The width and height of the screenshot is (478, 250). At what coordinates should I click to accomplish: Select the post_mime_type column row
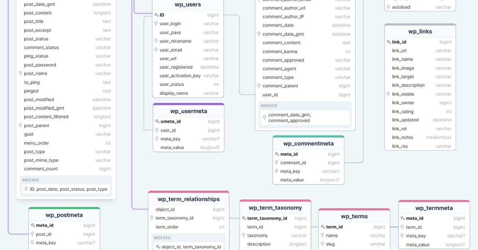41,160
